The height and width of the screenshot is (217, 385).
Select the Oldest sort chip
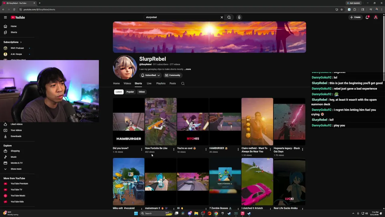(142, 92)
